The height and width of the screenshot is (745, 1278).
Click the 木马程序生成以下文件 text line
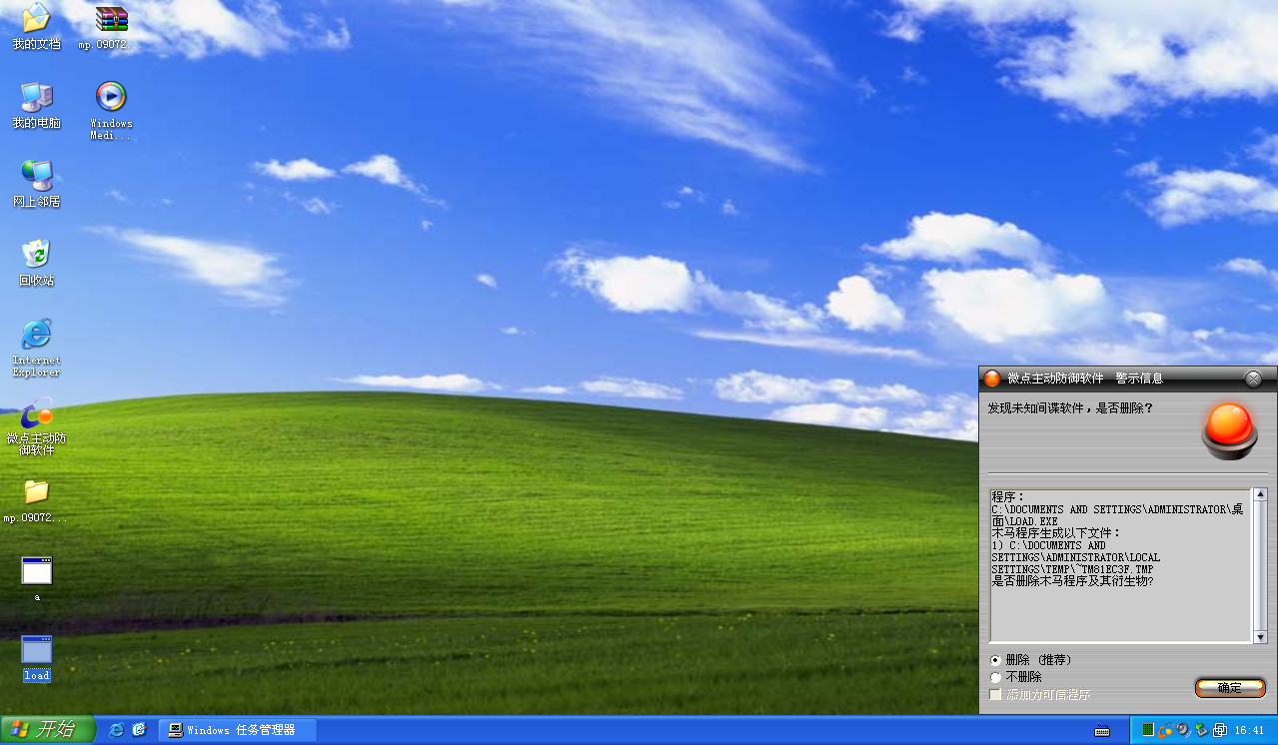point(1056,533)
